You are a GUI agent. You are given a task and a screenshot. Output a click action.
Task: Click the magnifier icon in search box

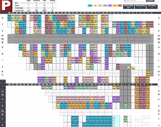click(125, 1)
